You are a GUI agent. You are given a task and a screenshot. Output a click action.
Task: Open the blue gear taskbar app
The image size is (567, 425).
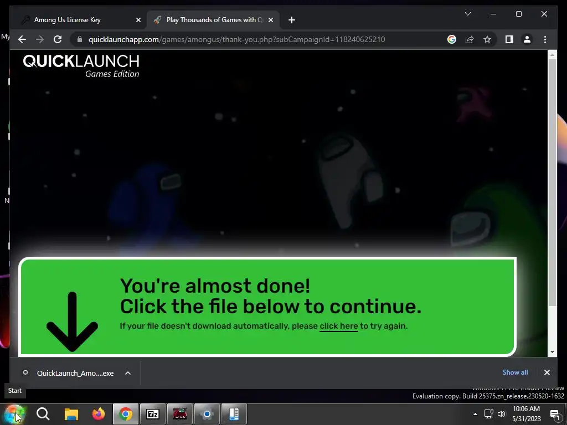click(207, 414)
